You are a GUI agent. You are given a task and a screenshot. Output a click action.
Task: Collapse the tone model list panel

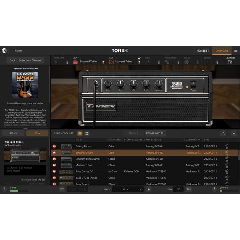234,133
